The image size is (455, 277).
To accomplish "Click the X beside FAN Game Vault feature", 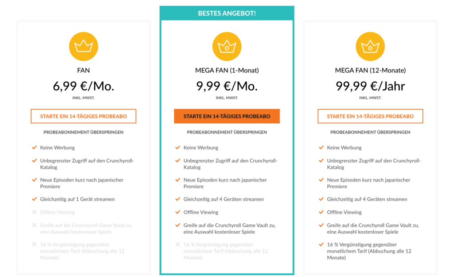I will 34,226.
